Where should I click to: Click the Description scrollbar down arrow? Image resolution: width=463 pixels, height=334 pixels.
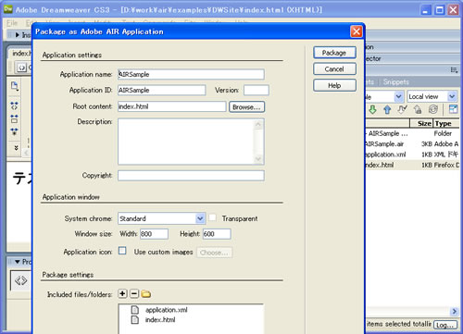pos(258,159)
